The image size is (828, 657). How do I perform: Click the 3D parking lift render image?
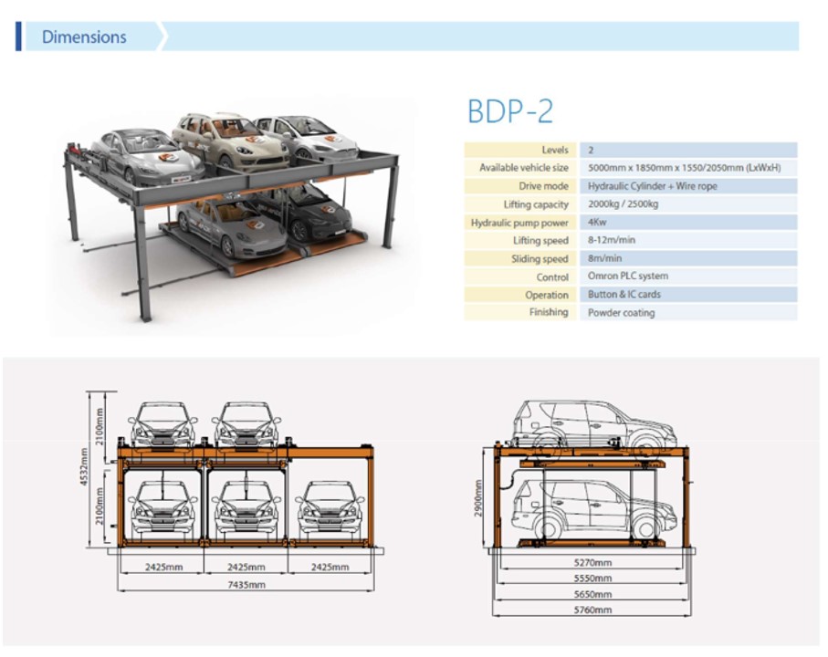click(231, 215)
